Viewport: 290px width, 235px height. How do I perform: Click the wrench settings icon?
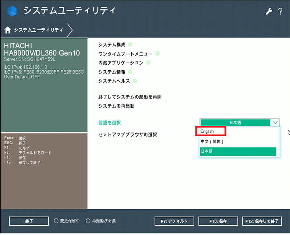point(269,11)
